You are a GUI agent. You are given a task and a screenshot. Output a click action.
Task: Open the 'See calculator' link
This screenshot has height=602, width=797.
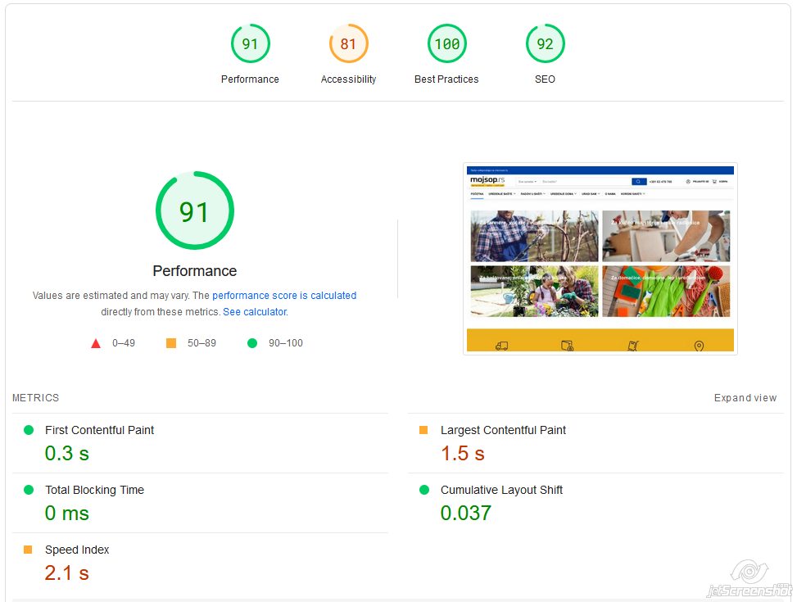(256, 312)
